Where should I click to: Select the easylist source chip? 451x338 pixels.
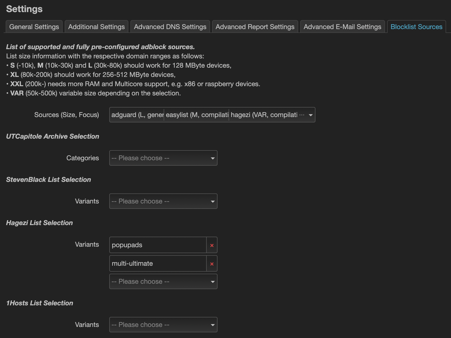coord(197,115)
